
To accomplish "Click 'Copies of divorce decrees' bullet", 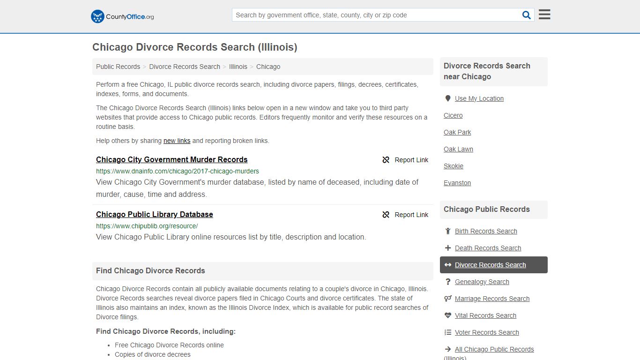I will [153, 354].
